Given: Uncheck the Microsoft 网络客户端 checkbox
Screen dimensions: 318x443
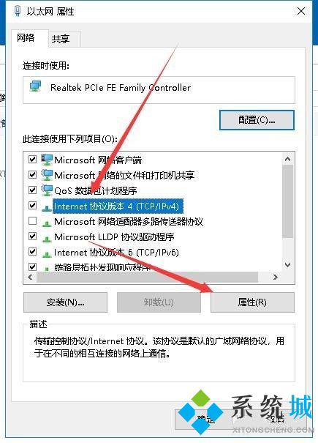Looking at the screenshot, I should 32,160.
